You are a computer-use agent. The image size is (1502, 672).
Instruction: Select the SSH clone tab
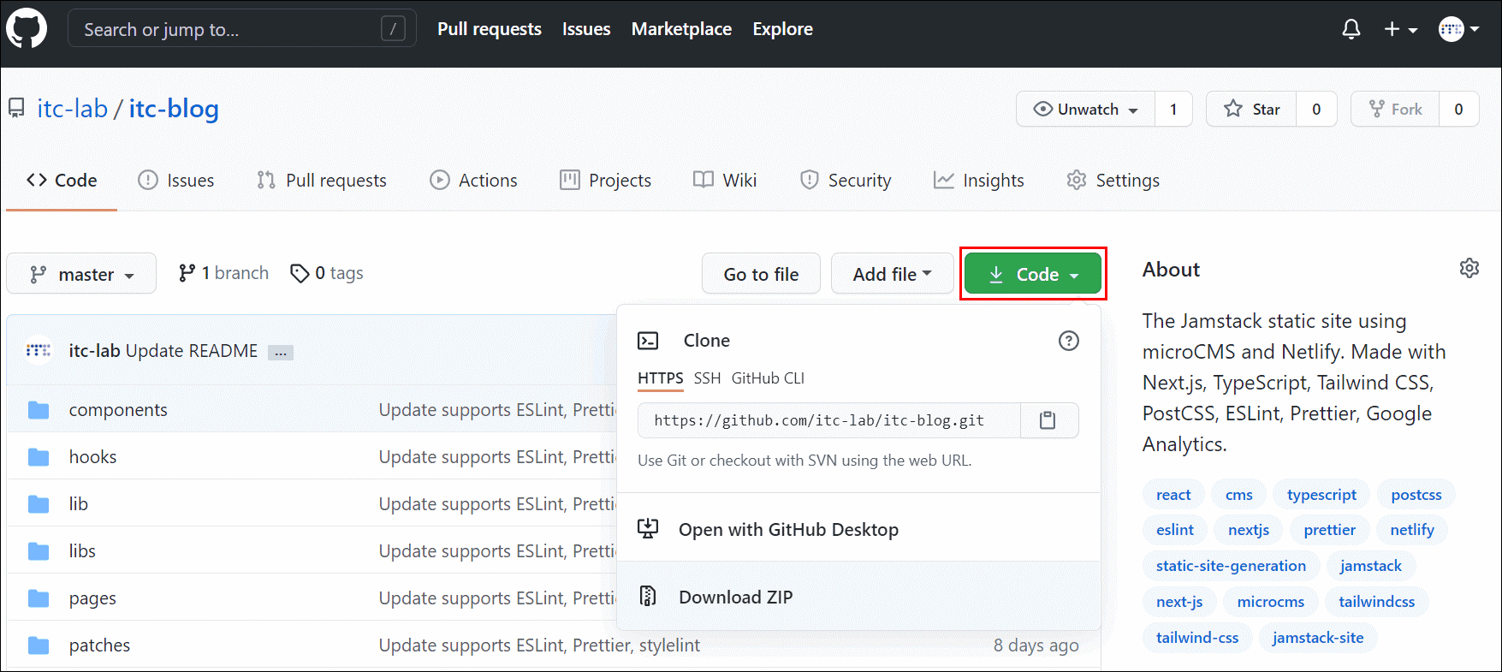[x=707, y=378]
